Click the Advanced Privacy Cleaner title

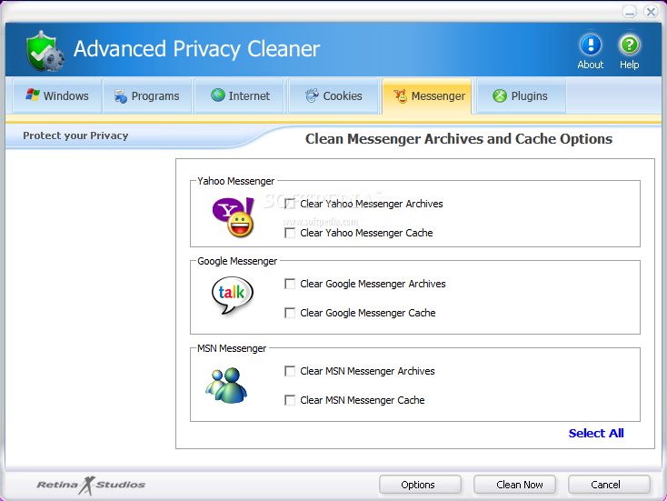(x=196, y=49)
